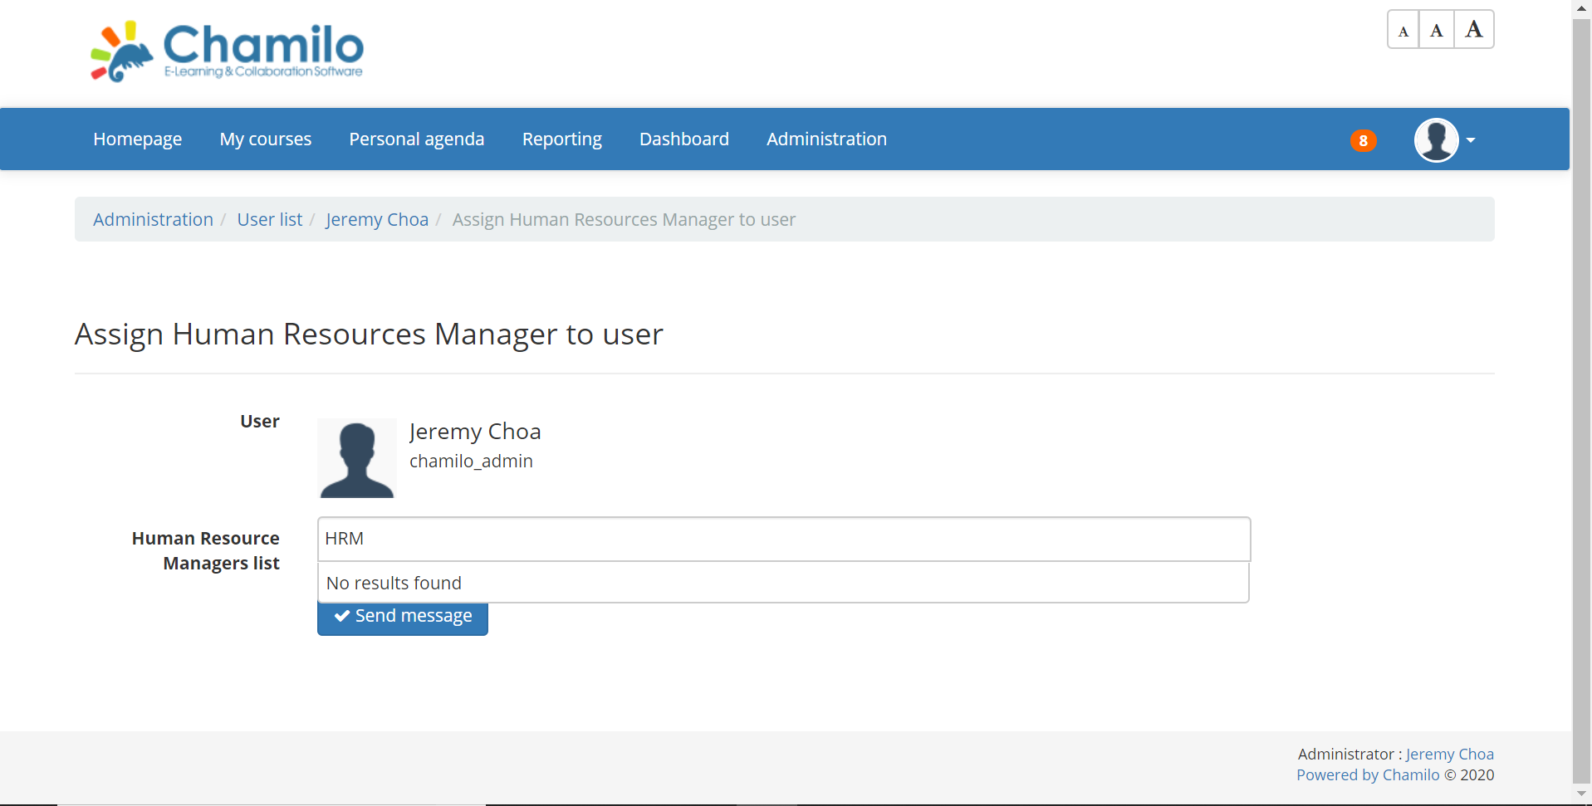Click the HRM search input field
The width and height of the screenshot is (1592, 806).
point(782,538)
